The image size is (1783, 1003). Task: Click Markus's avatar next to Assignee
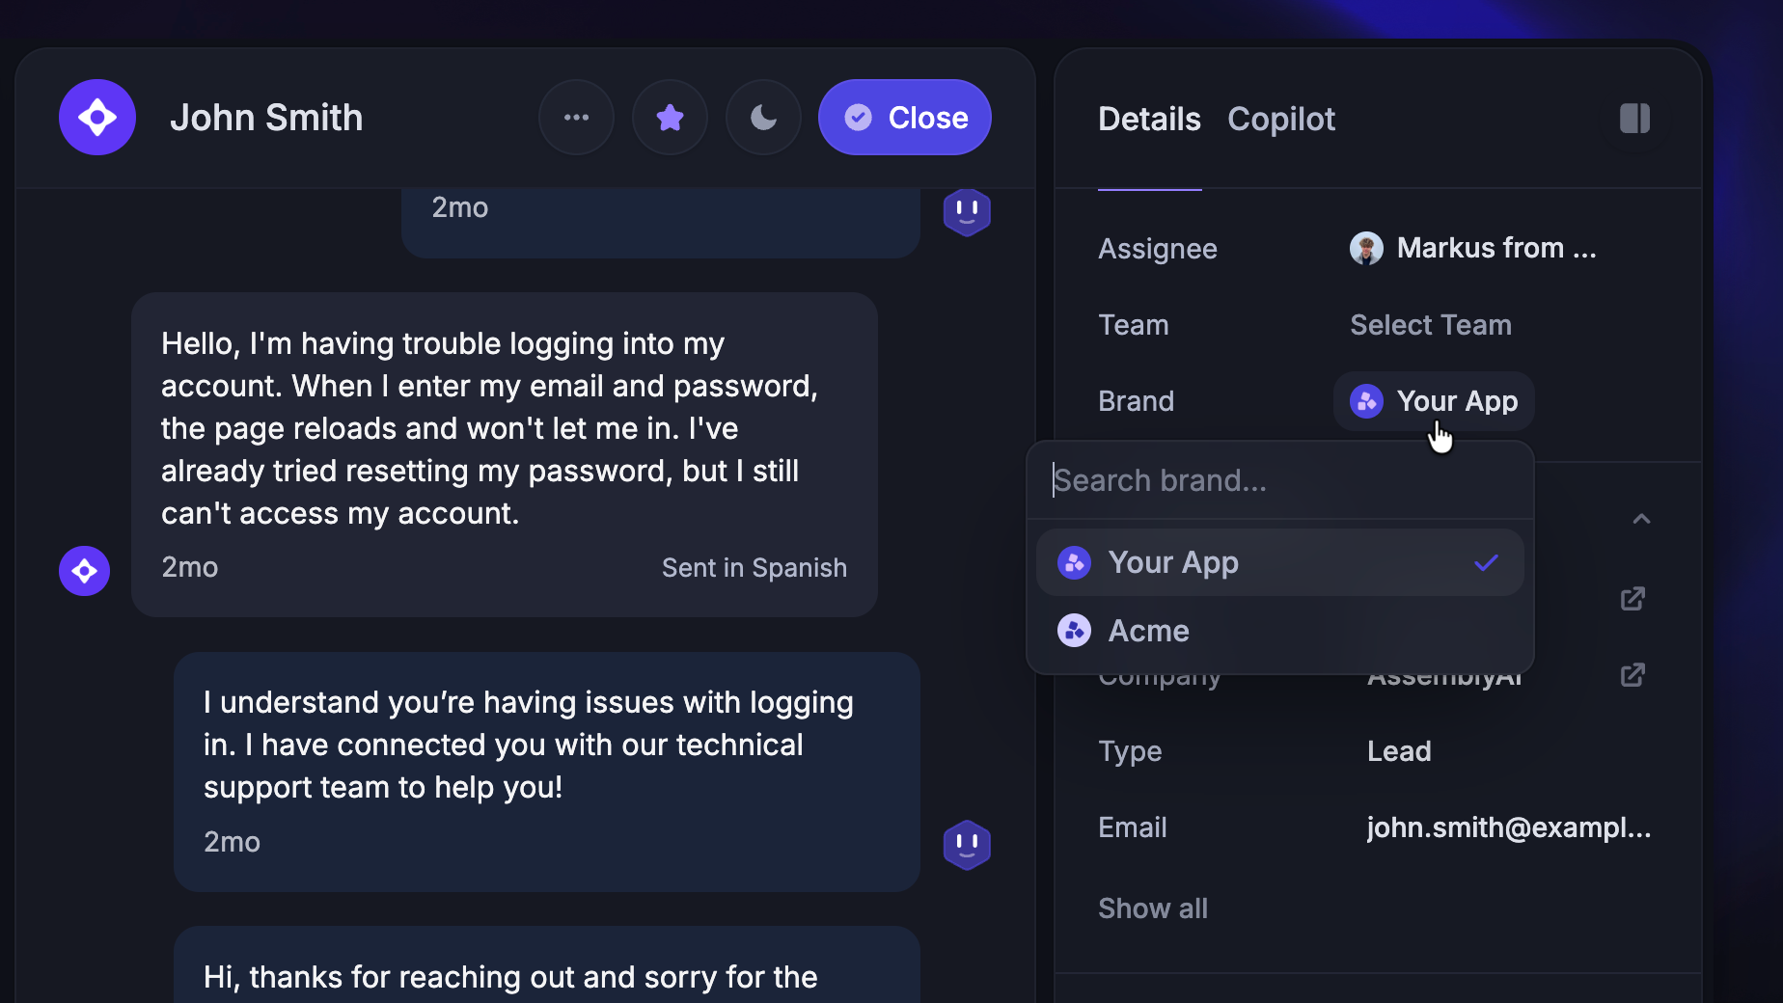point(1365,248)
